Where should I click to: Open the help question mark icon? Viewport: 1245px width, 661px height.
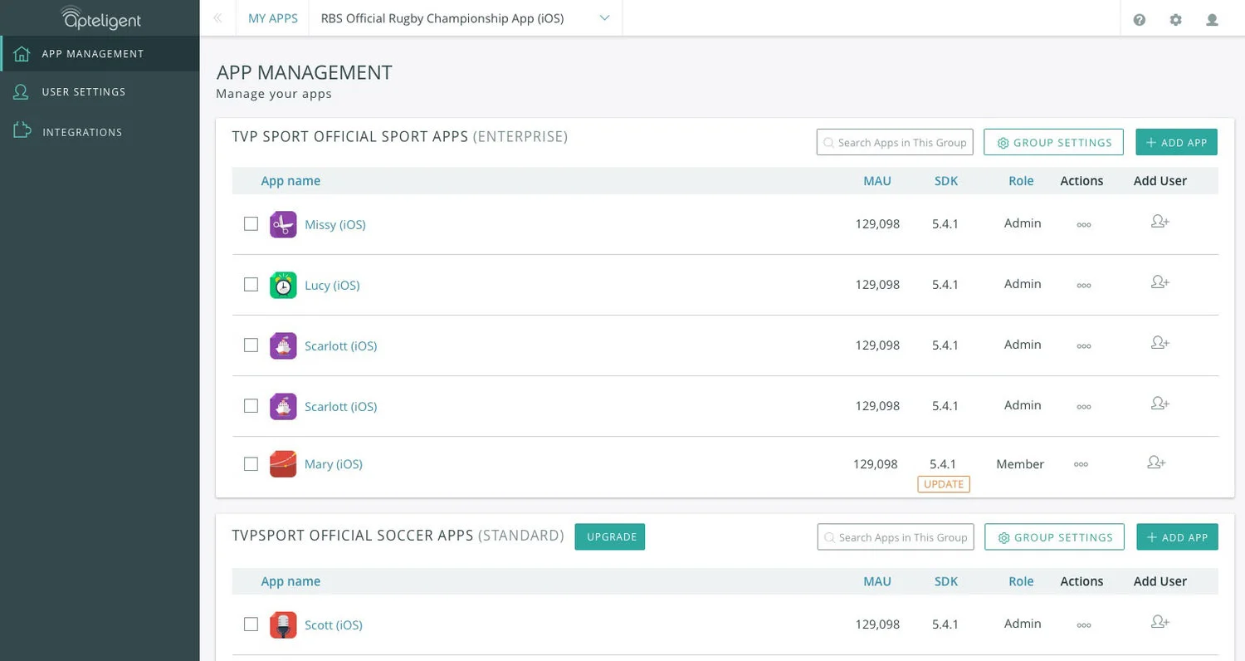[1140, 19]
